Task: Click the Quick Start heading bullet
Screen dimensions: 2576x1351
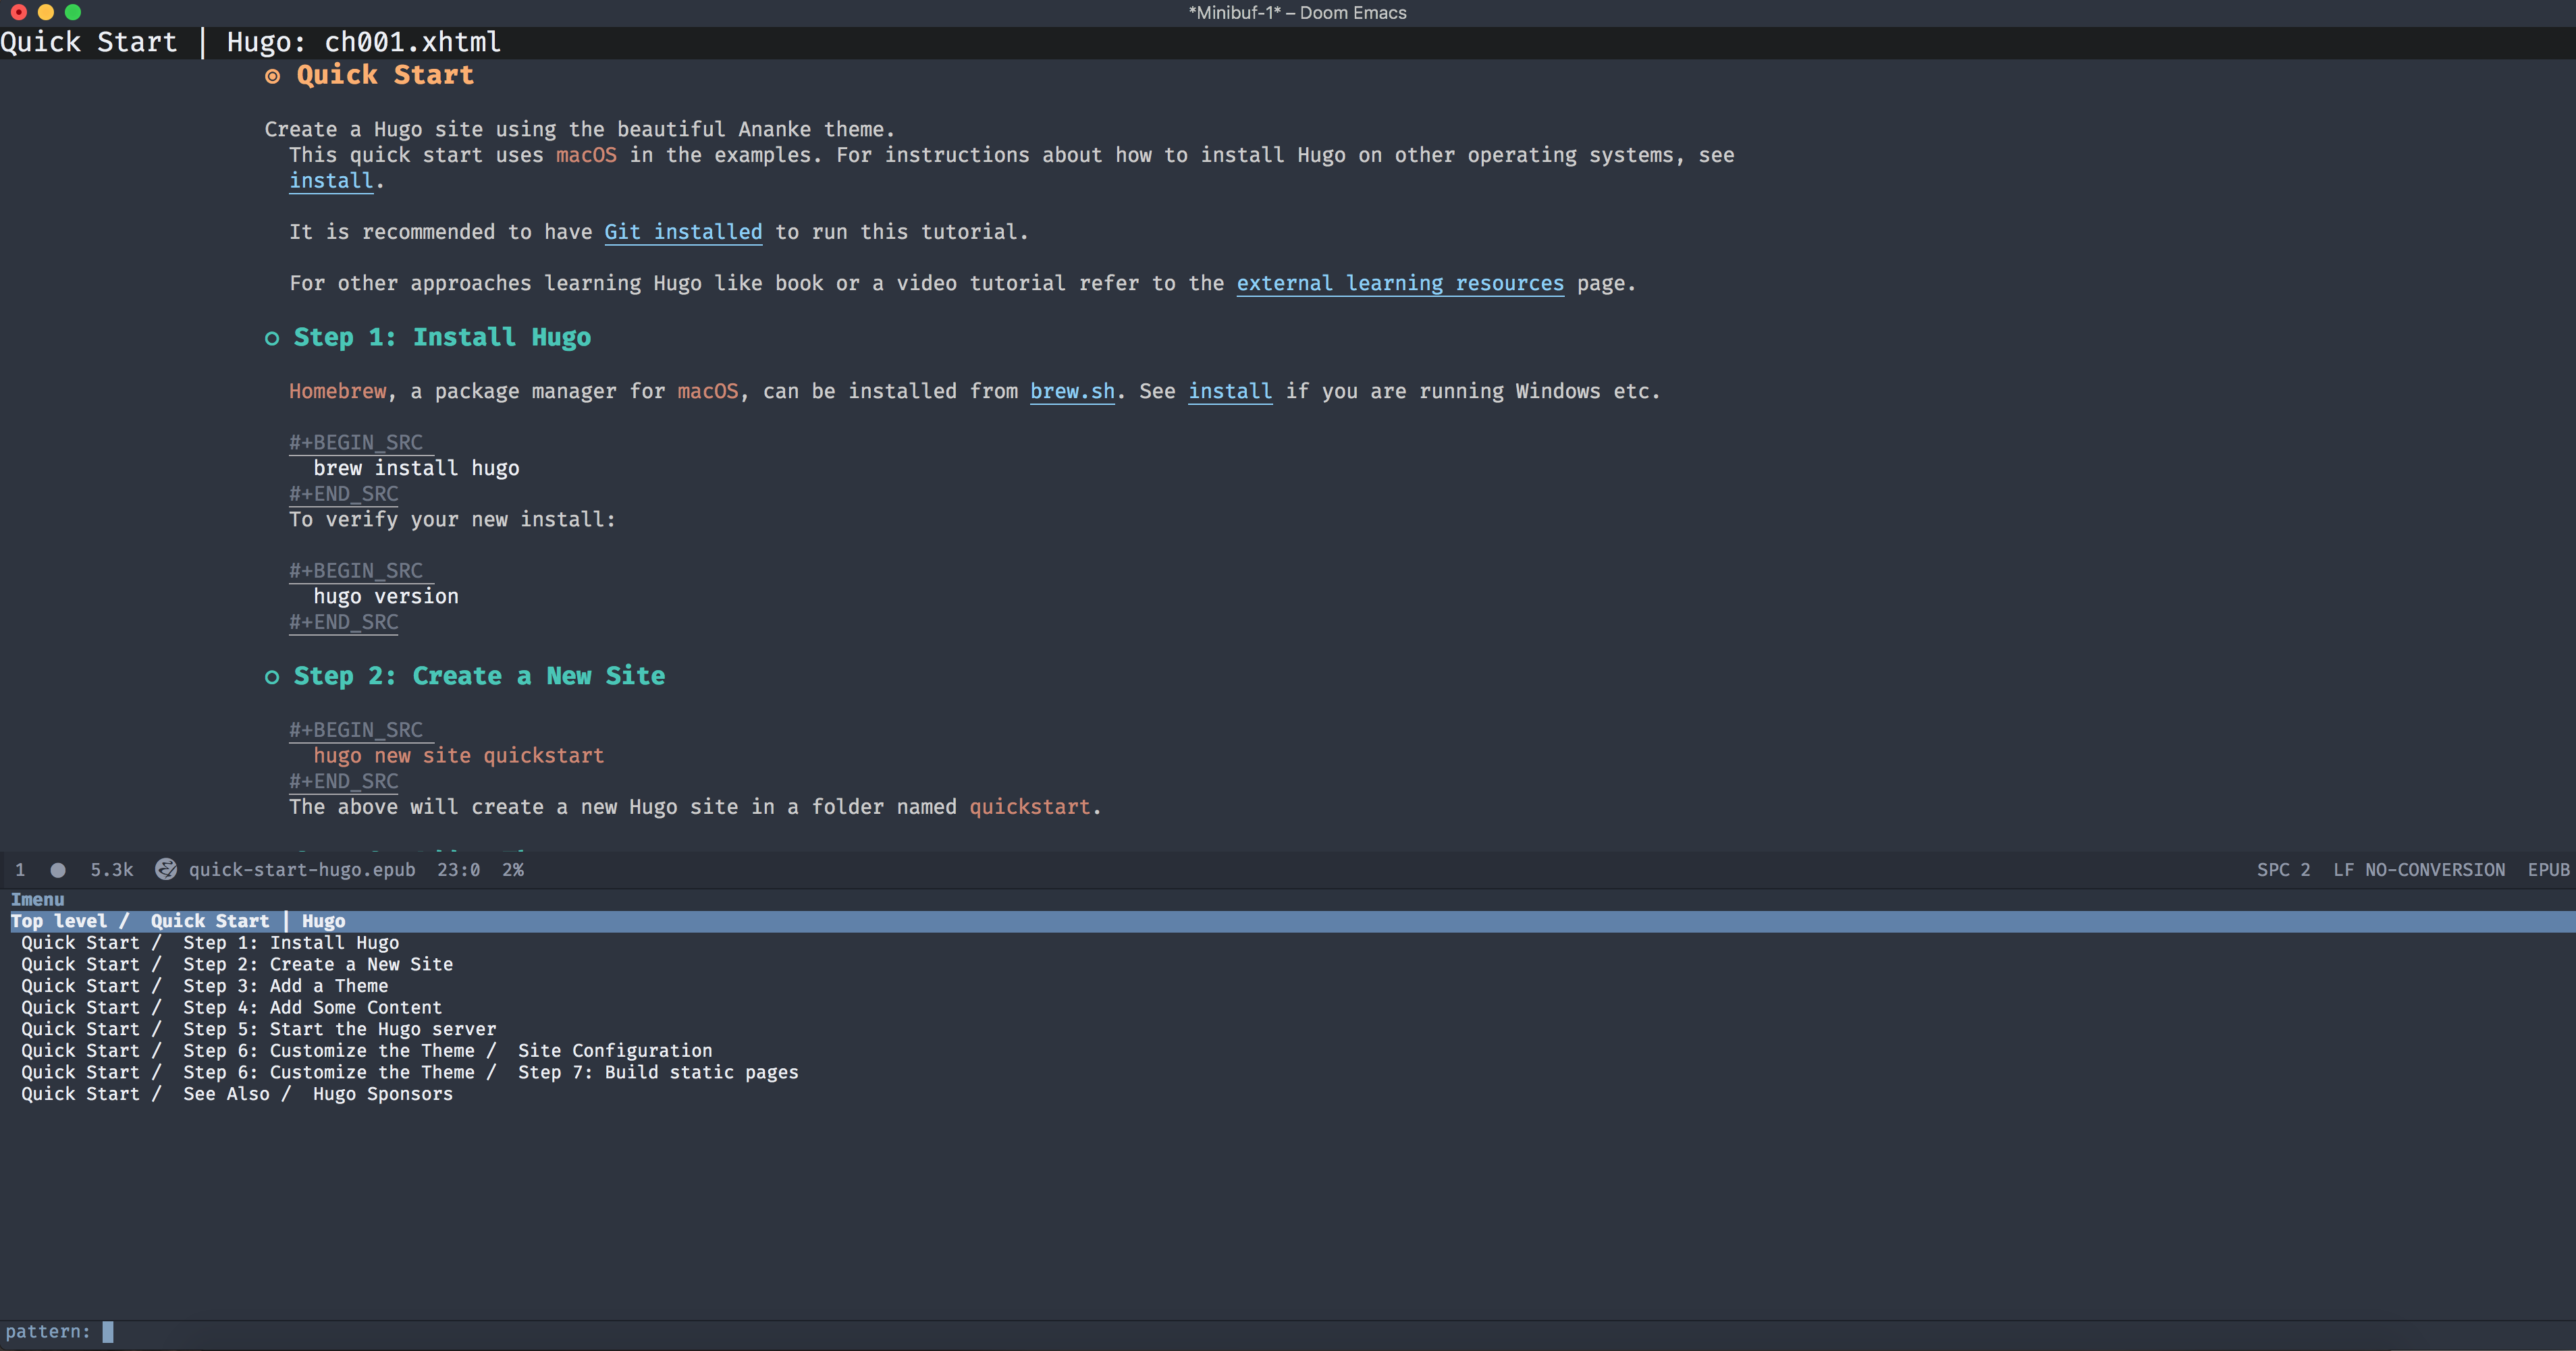Action: (272, 76)
